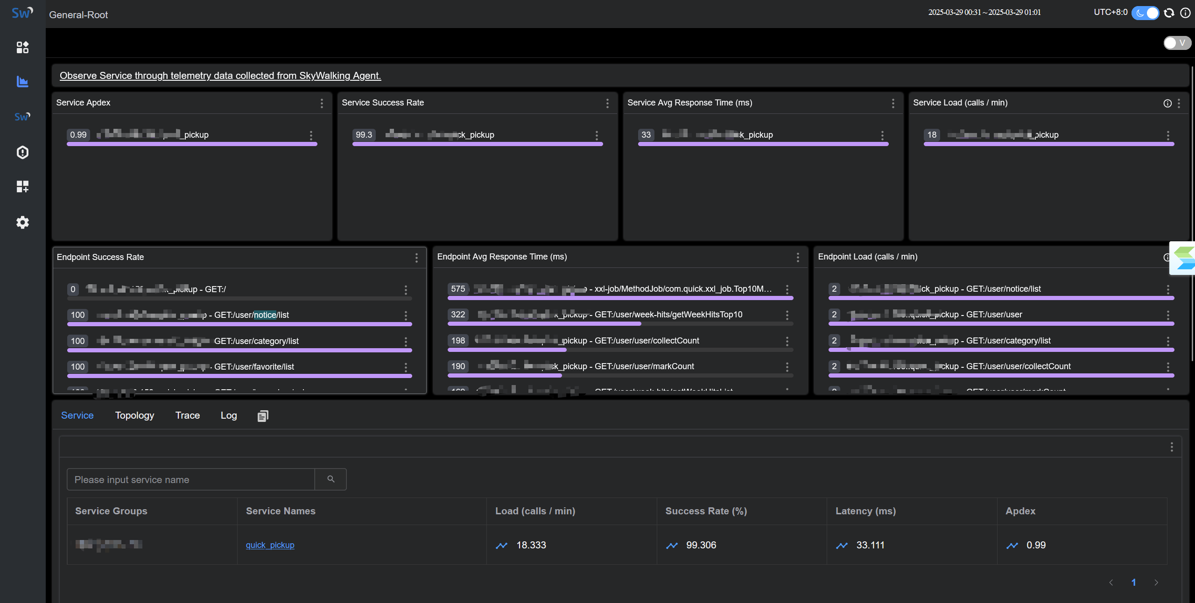The width and height of the screenshot is (1195, 603).
Task: Open Service Success Rate panel three-dot menu
Action: [x=607, y=103]
